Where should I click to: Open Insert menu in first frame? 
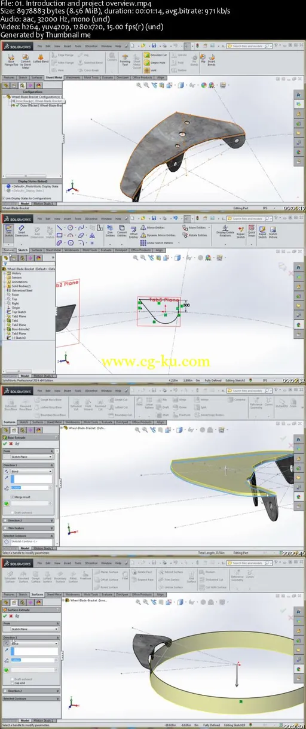(66, 47)
